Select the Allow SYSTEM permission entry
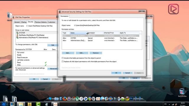The height and width of the screenshot is (106, 189). 101,38
